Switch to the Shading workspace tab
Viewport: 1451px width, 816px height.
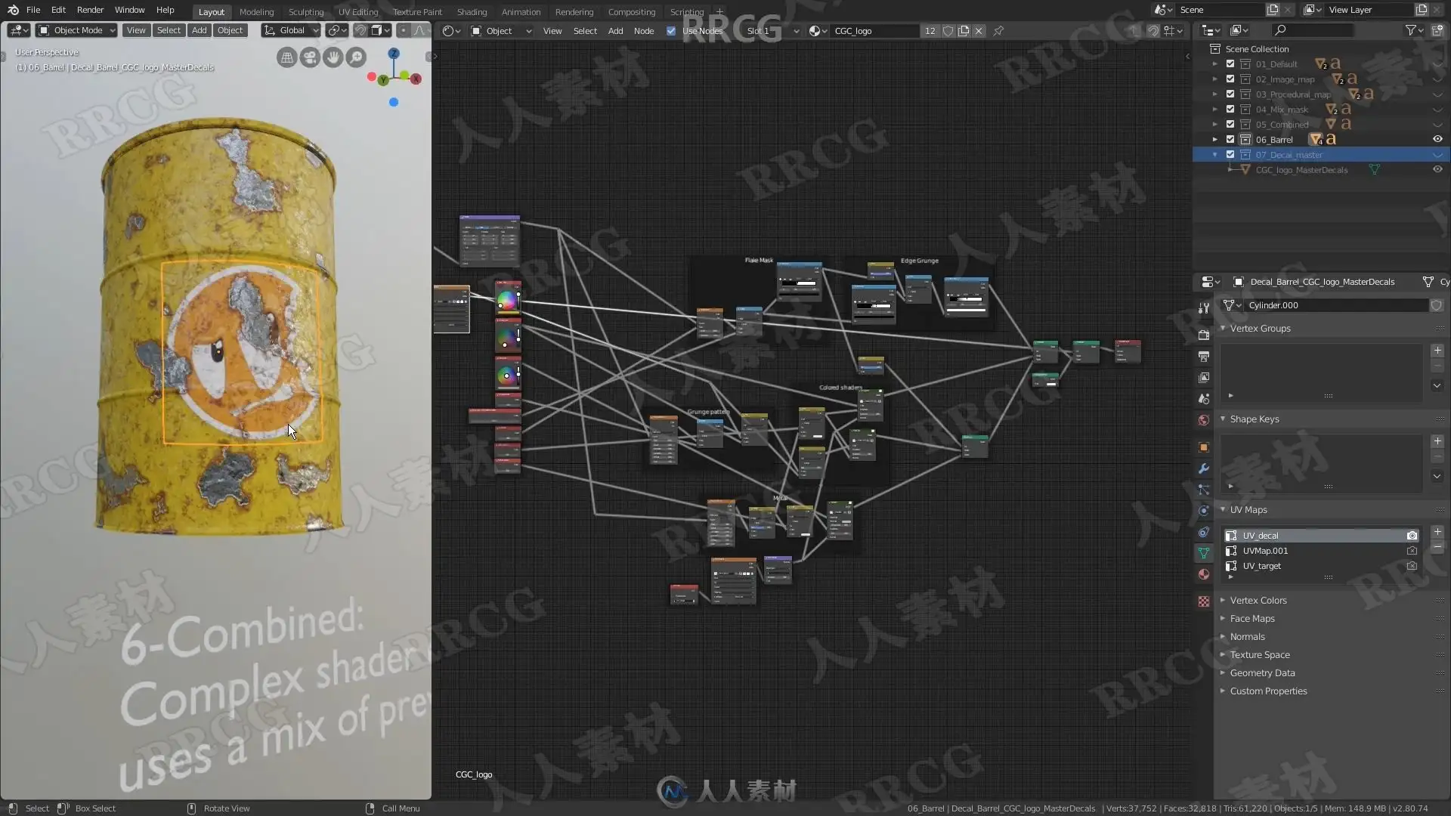[472, 12]
